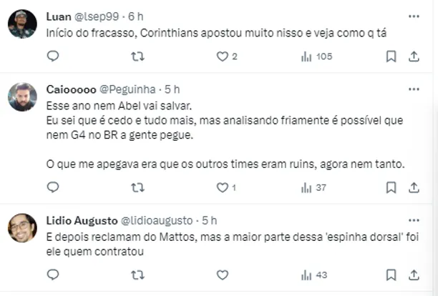Like Caiooooo's tweet about Abel

(x=222, y=188)
